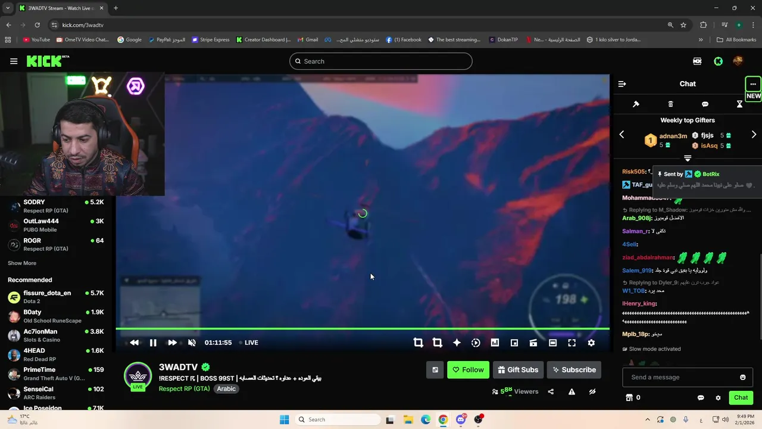
Task: Unmute the stream audio
Action: (x=192, y=343)
